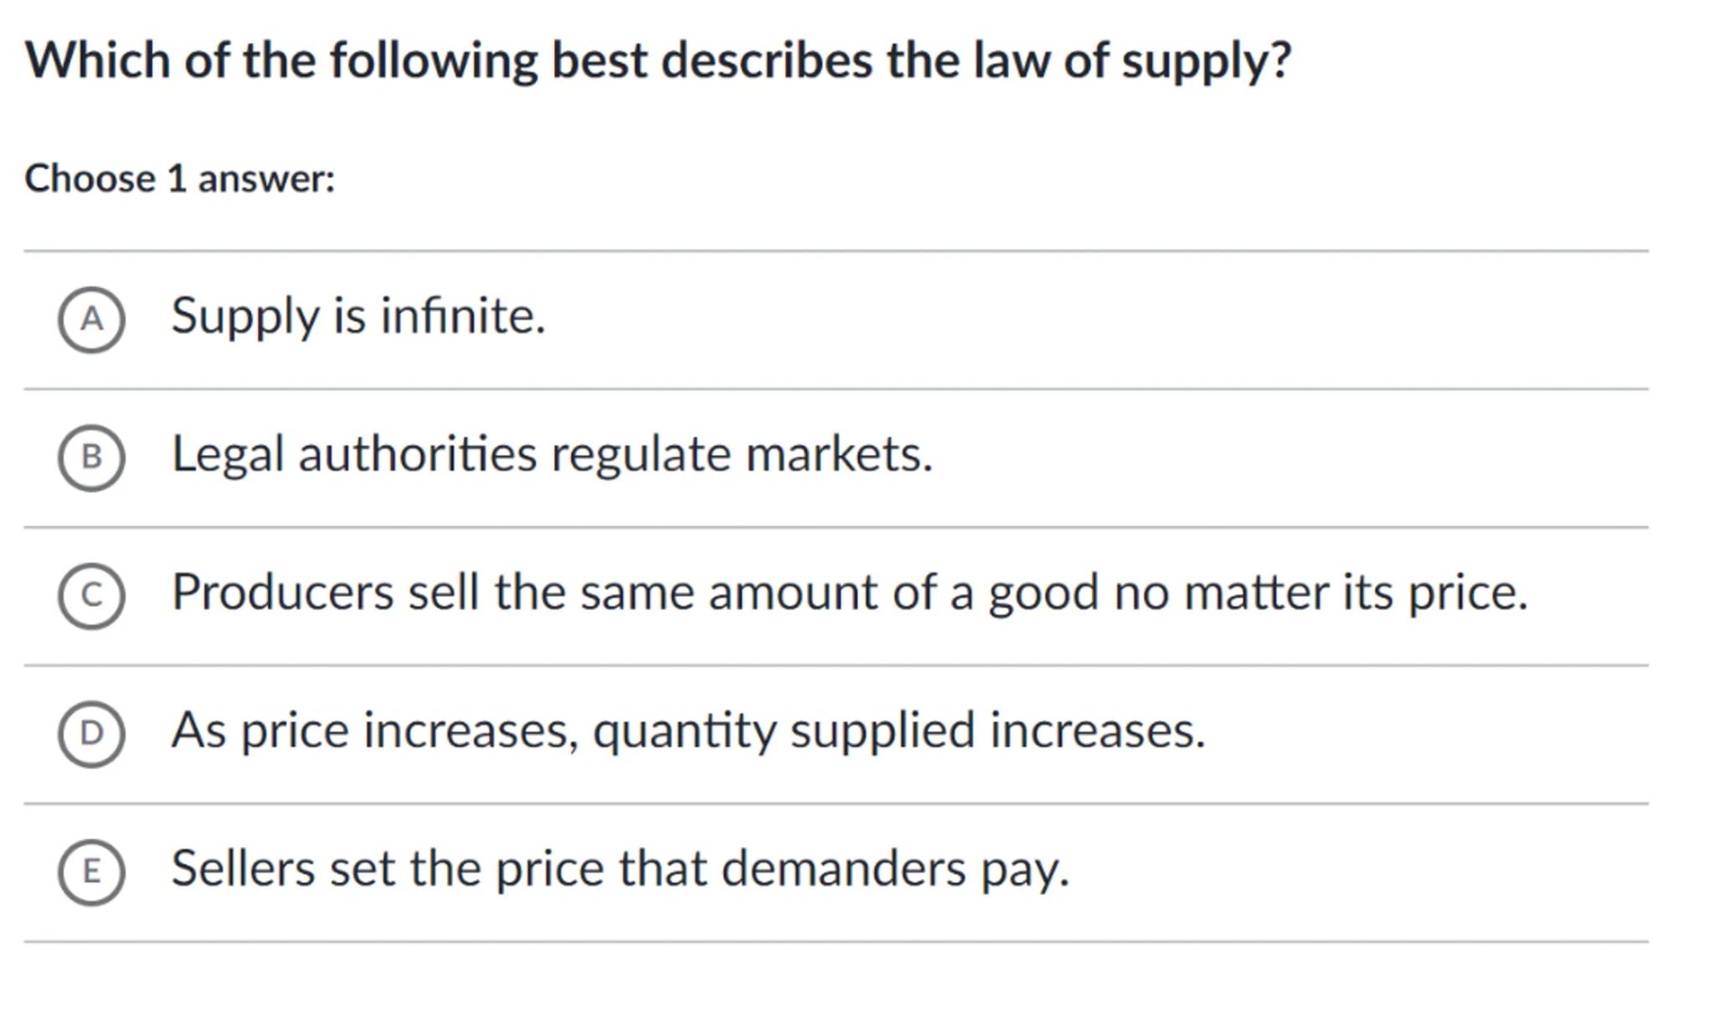
Task: Click the question heading about law of supply
Action: (658, 61)
